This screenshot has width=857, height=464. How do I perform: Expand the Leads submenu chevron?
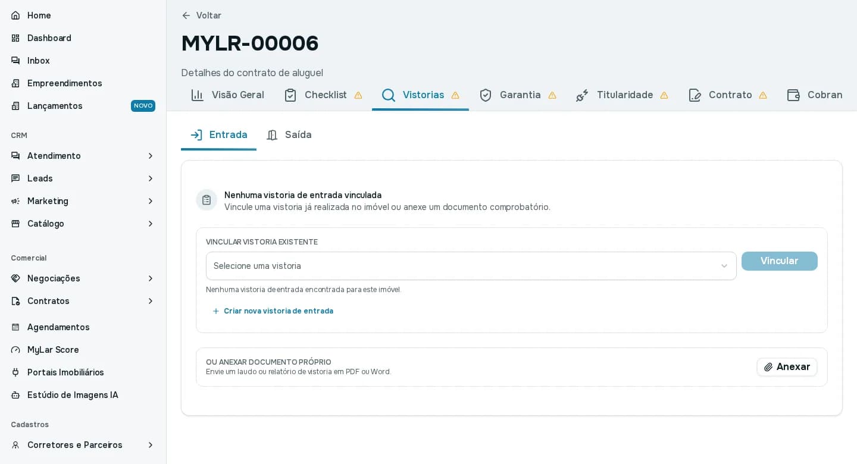(x=151, y=178)
